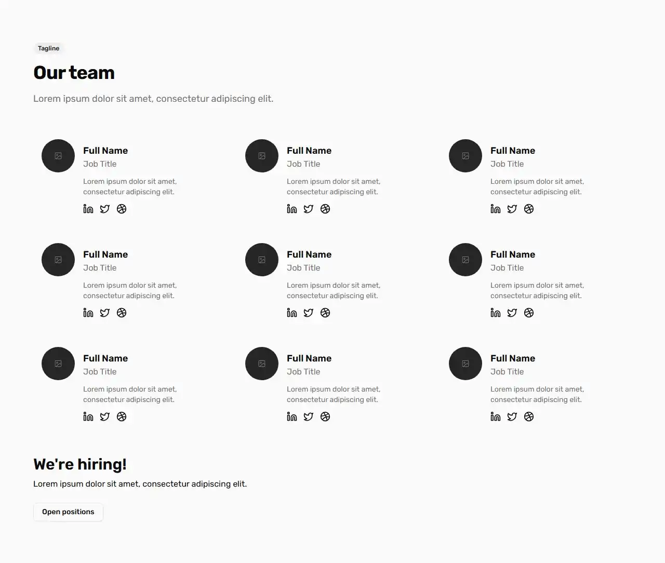Image resolution: width=665 pixels, height=563 pixels.
Task: Click Twitter icon of middle-row center member
Action: 309,313
